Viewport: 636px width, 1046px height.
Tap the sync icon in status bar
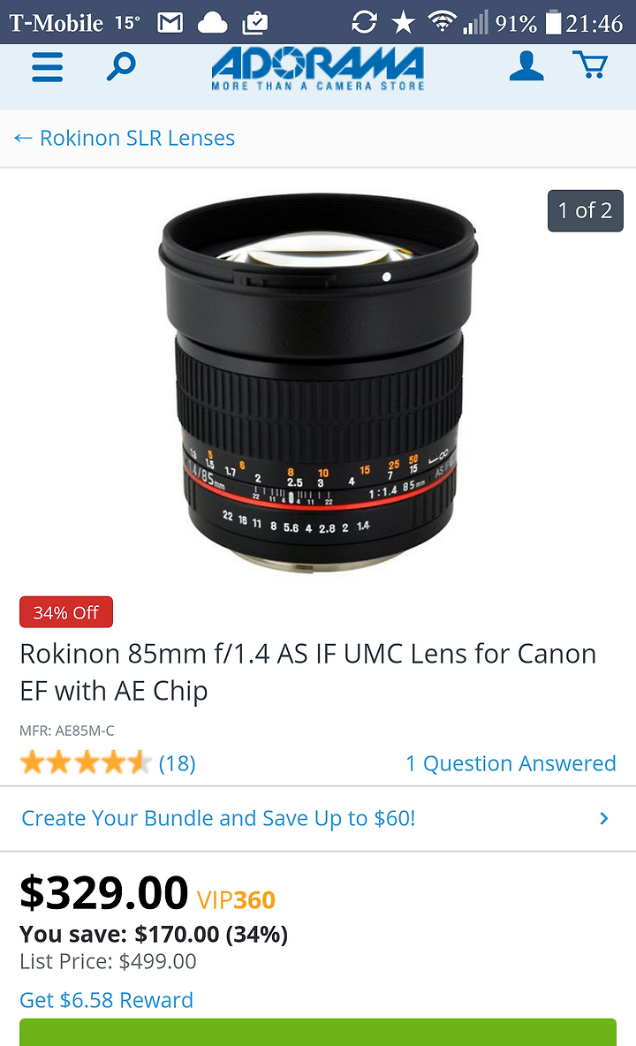point(364,23)
